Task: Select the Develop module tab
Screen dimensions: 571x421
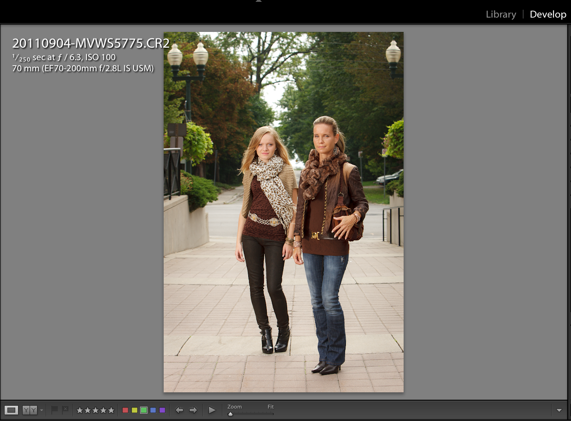Action: pos(548,14)
